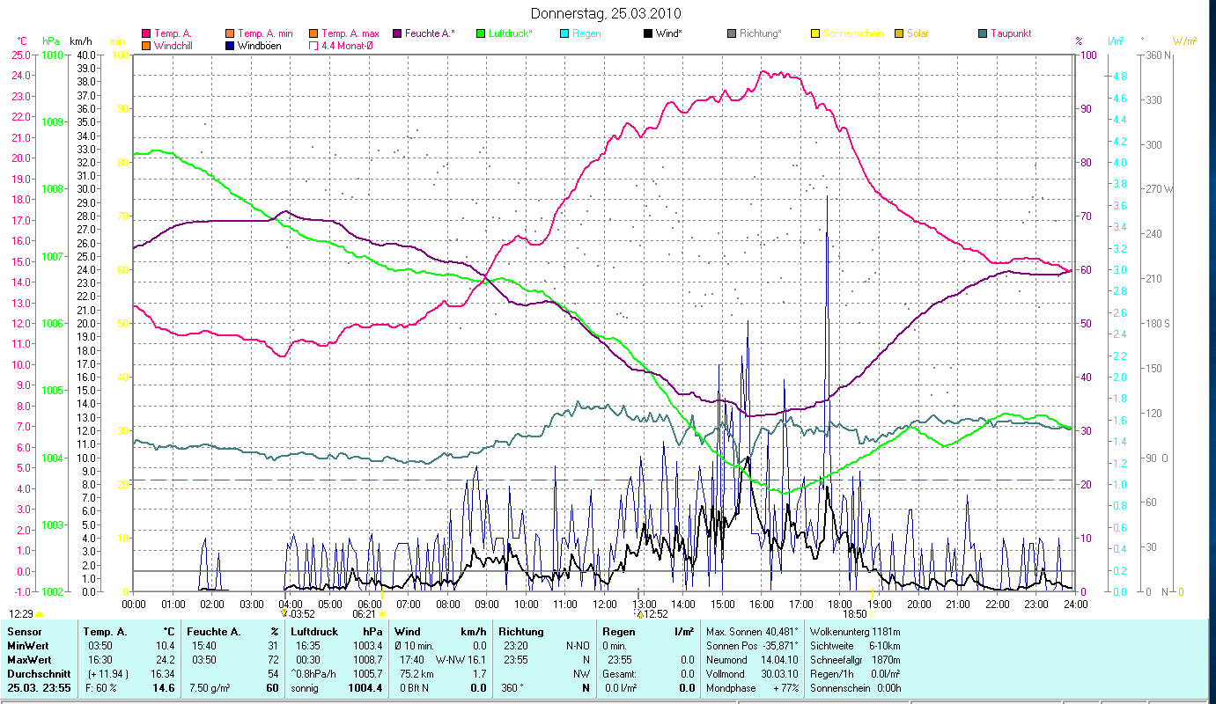Click the purple Feuchte A. legend square
Image resolution: width=1216 pixels, height=704 pixels.
[396, 33]
